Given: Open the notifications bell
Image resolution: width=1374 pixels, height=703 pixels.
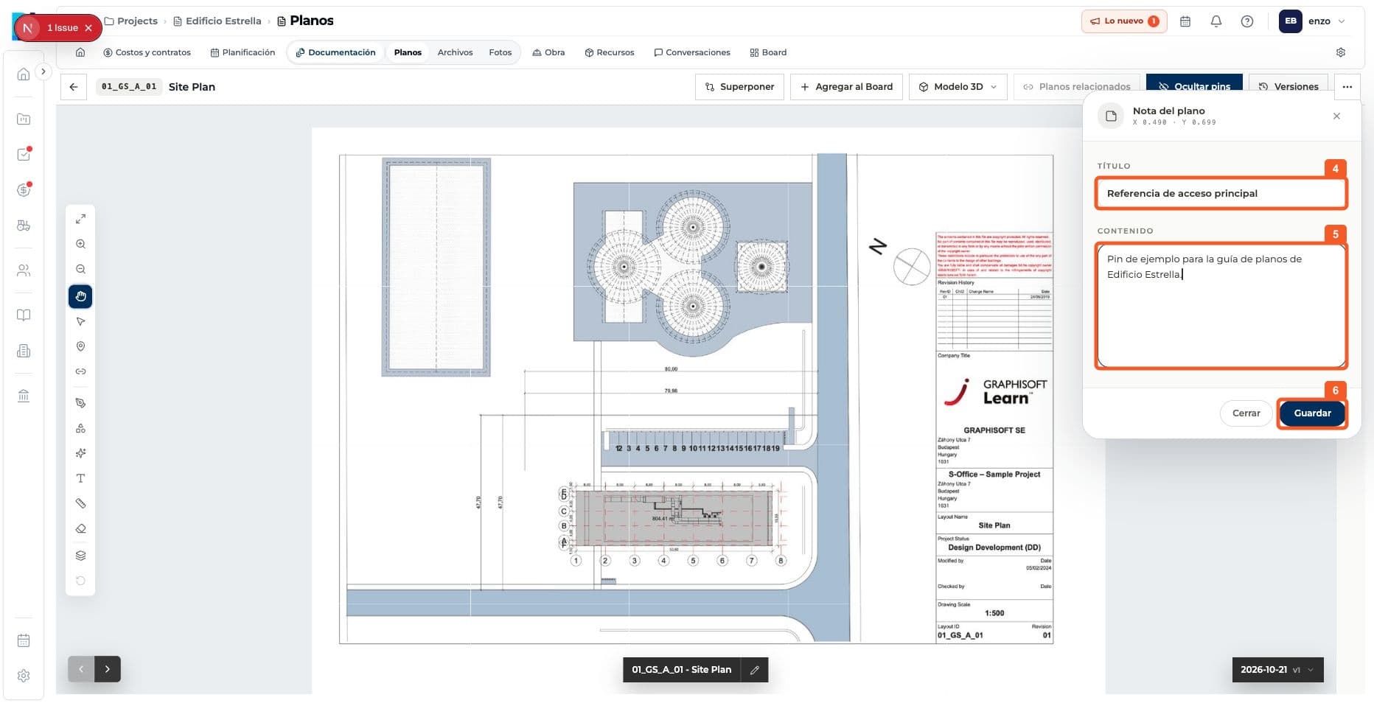Looking at the screenshot, I should pos(1216,21).
